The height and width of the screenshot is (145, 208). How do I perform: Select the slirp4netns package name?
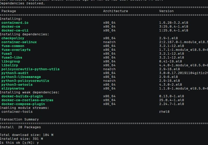click(x=13, y=88)
